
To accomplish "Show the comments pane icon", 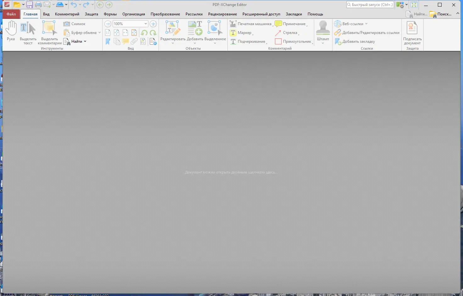I will pyautogui.click(x=126, y=41).
